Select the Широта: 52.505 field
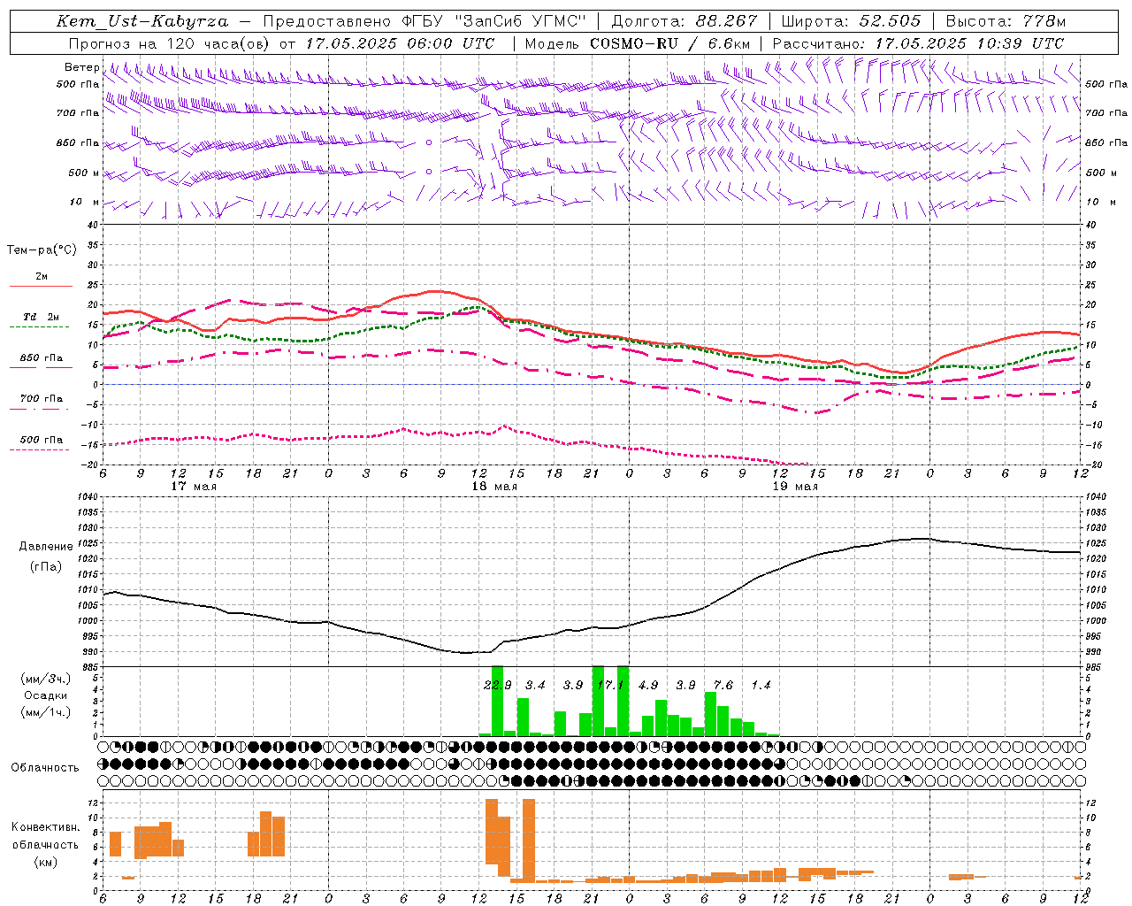Screen dimensions: 1132x906 tap(852, 21)
